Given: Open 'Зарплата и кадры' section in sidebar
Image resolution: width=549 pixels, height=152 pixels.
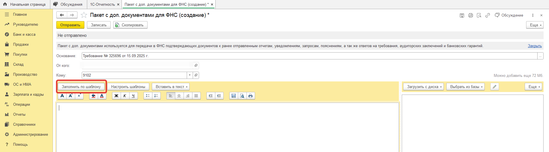Looking at the screenshot, I should click(28, 94).
